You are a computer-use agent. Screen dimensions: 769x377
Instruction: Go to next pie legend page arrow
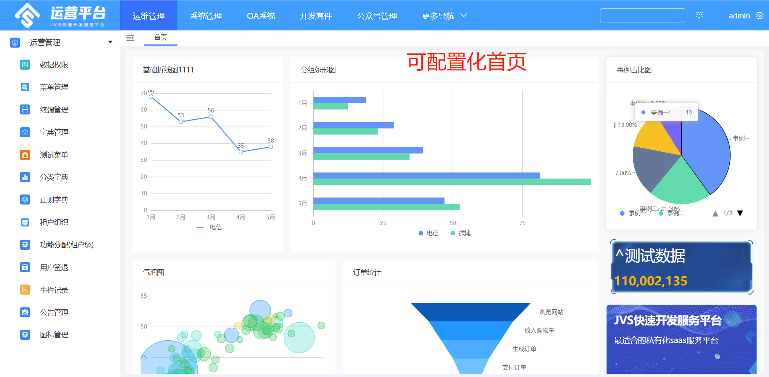point(740,213)
